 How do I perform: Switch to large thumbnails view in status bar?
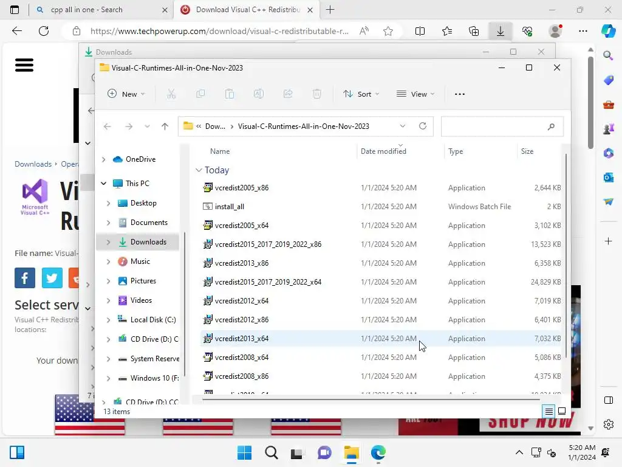(562, 412)
